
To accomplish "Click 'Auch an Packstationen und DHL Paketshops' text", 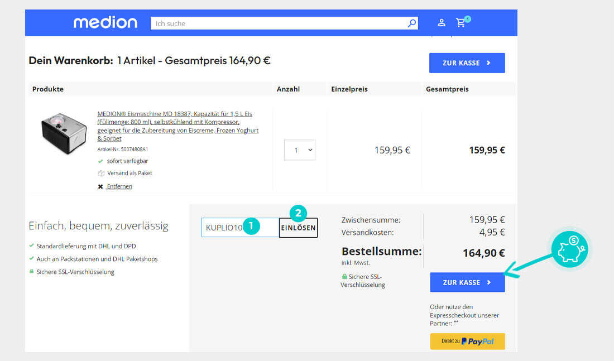I will [97, 259].
